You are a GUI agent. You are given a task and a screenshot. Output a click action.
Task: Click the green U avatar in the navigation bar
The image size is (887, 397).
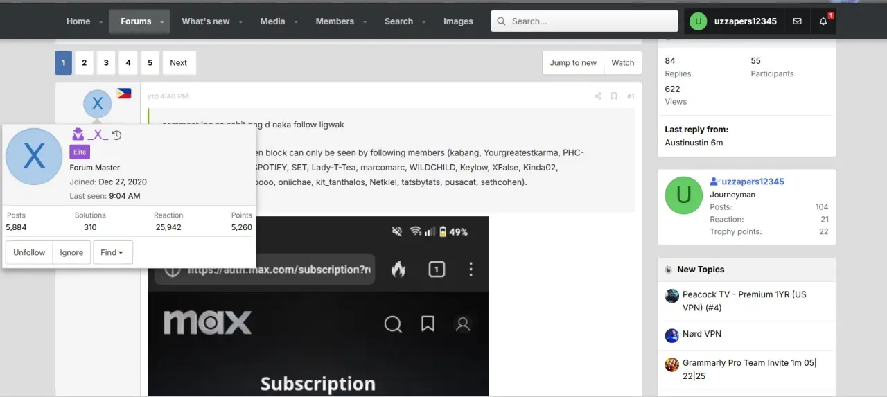[698, 21]
